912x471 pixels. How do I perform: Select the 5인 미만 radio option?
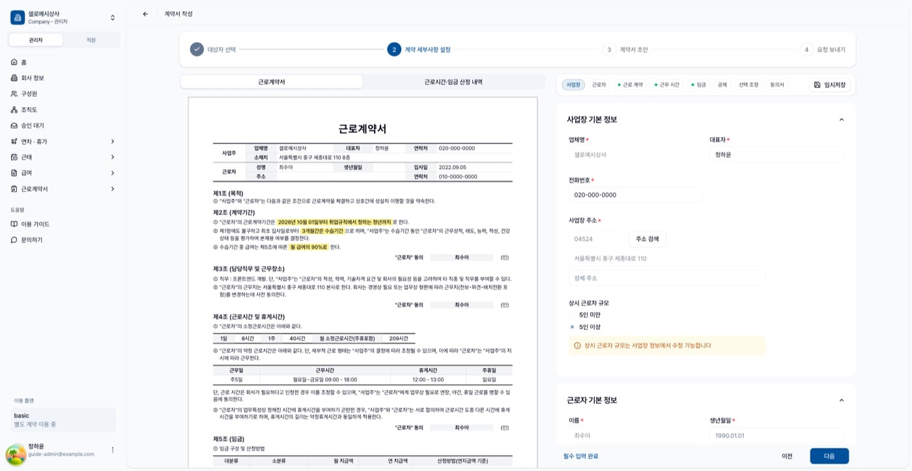573,315
